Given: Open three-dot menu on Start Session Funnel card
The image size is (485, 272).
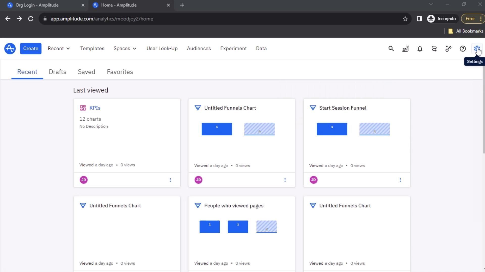Looking at the screenshot, I should tap(400, 180).
